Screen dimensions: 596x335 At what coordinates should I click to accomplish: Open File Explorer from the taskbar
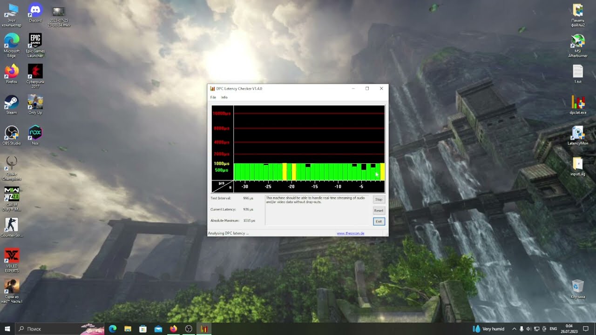coord(128,329)
